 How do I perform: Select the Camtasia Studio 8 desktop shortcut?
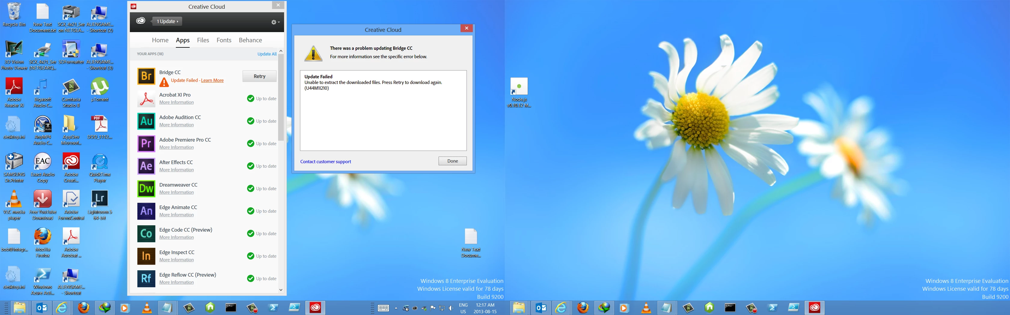click(x=71, y=92)
